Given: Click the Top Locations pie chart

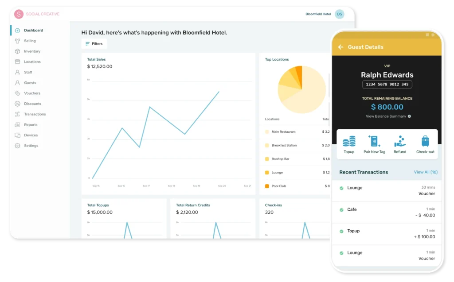Looking at the screenshot, I should (301, 90).
